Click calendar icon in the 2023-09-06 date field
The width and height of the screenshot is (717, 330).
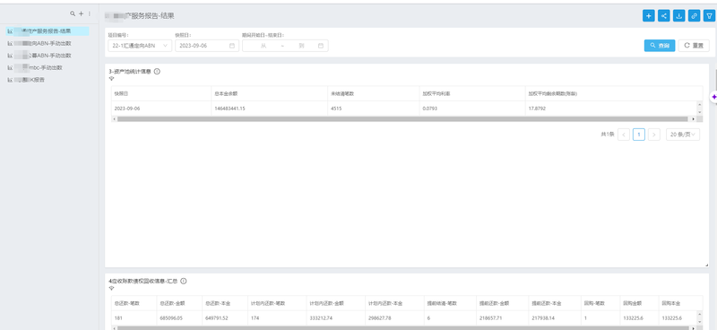click(x=232, y=46)
